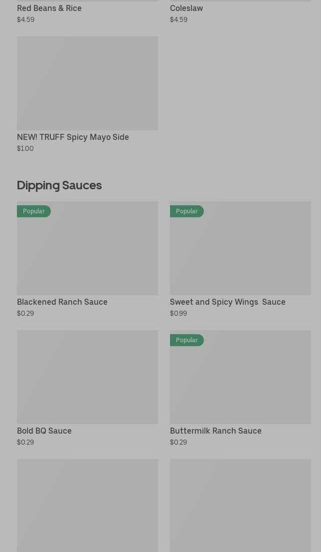Viewport: 321px width, 552px height.
Task: Click Popular badge on Buttermilk Ranch Sauce
Action: [x=187, y=340]
